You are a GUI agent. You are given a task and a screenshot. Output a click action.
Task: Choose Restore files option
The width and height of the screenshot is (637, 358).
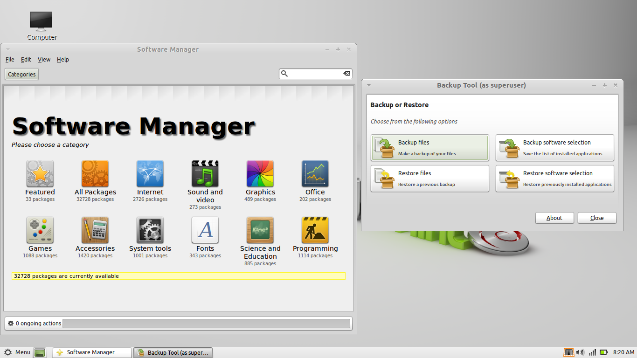point(430,179)
